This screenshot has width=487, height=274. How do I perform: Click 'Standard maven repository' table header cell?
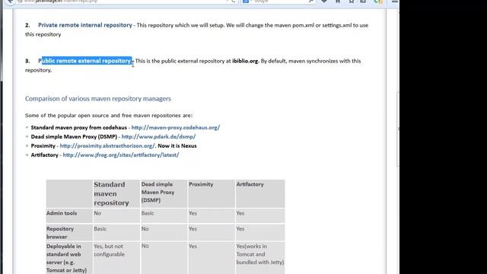pos(116,193)
